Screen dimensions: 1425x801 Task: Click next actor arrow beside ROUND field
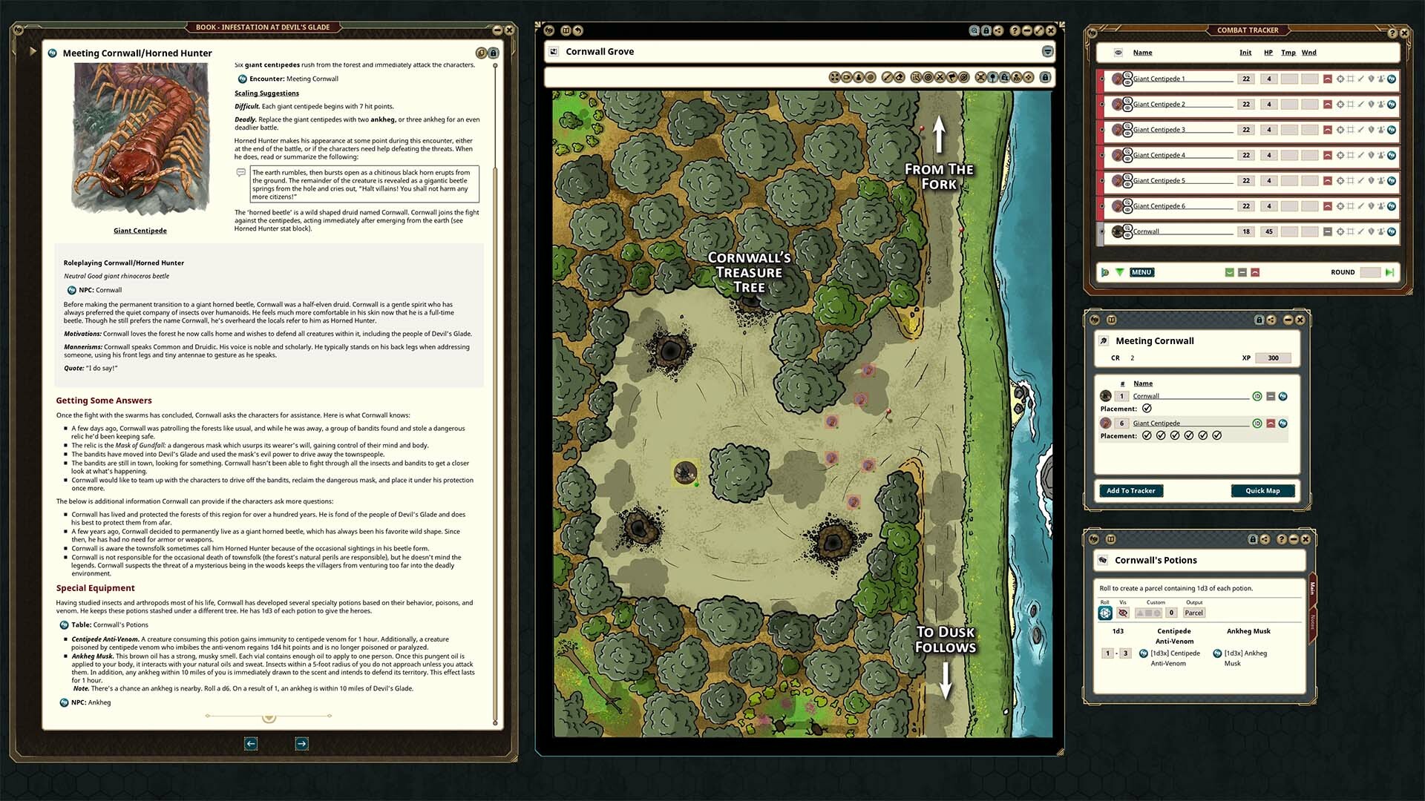[x=1389, y=272]
